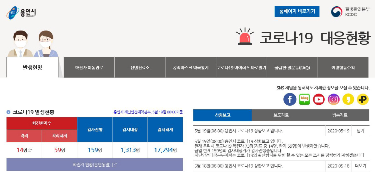Open the 선별진료소 menu
The height and width of the screenshot is (172, 375).
pyautogui.click(x=140, y=67)
